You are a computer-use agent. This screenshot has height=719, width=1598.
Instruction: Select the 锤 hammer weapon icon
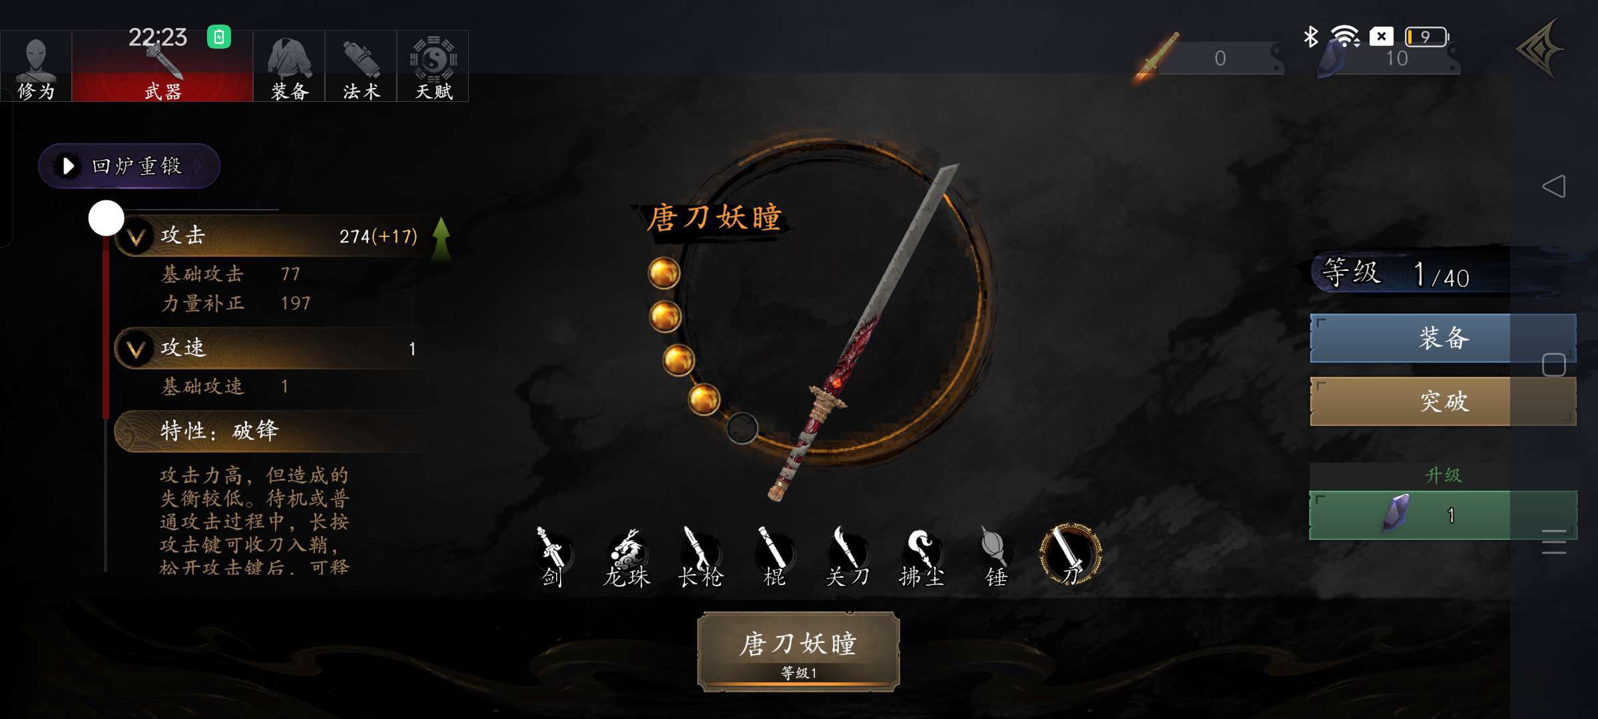pyautogui.click(x=996, y=557)
